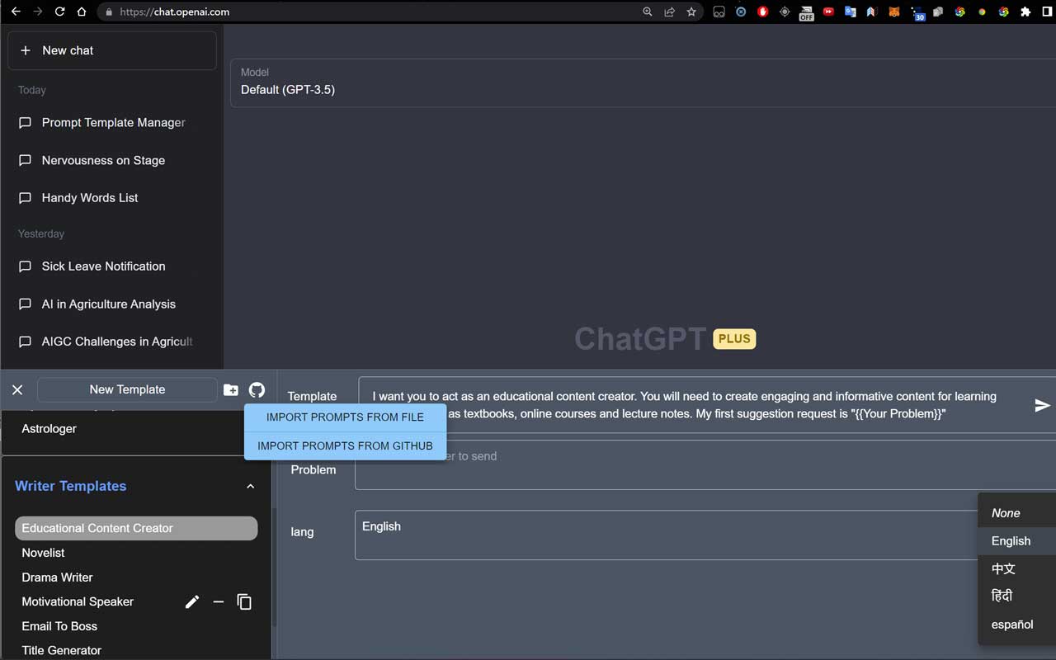The image size is (1056, 660).
Task: Choose IMPORT PROMPTS FROM FILE
Action: point(345,417)
